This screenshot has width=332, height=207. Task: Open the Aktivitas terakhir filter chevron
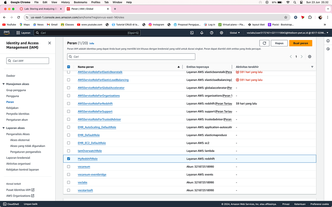(x=312, y=67)
